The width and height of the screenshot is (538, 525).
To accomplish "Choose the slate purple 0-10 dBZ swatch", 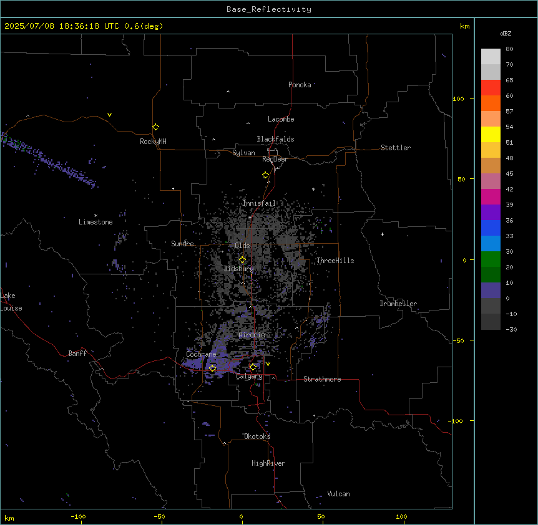I will click(491, 291).
